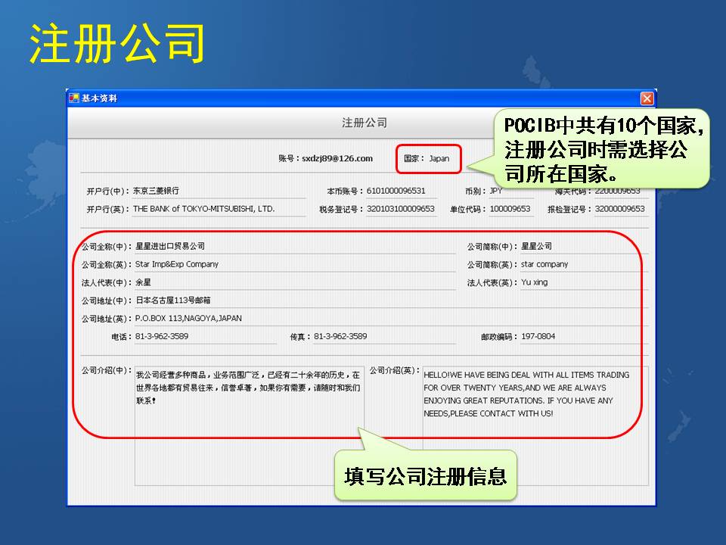Click the 电话 phone number field

tap(204, 336)
